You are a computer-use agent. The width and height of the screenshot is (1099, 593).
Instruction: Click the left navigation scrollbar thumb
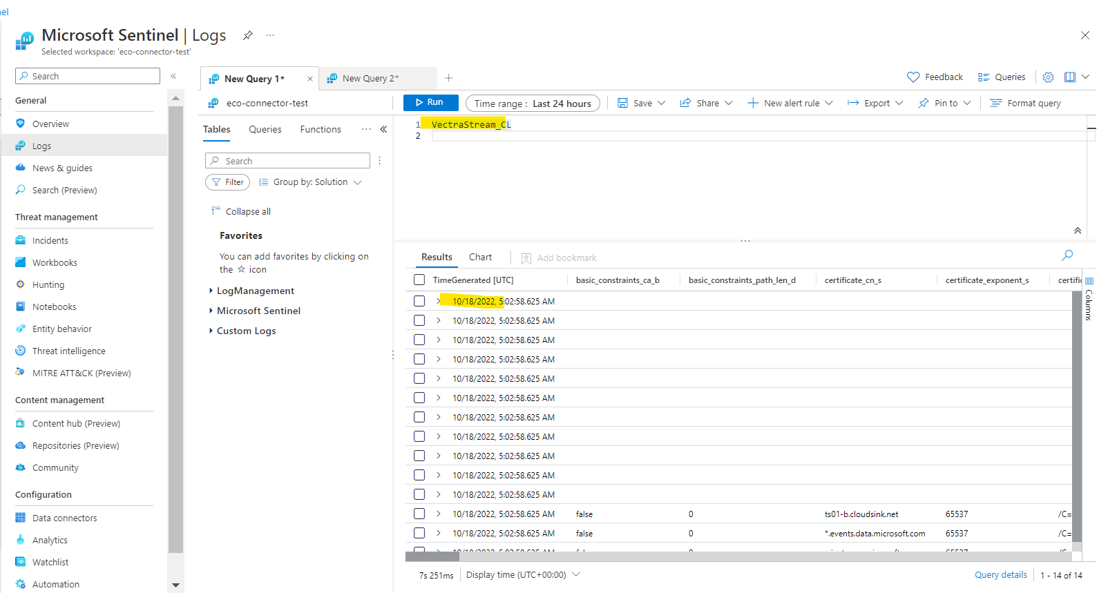click(x=175, y=329)
